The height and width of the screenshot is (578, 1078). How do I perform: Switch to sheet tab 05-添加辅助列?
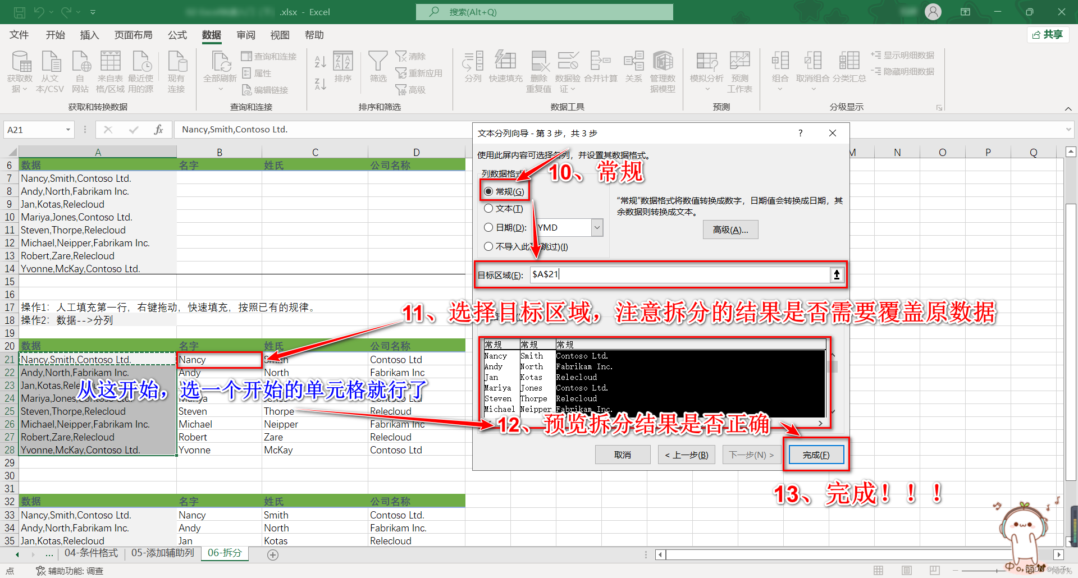[162, 553]
